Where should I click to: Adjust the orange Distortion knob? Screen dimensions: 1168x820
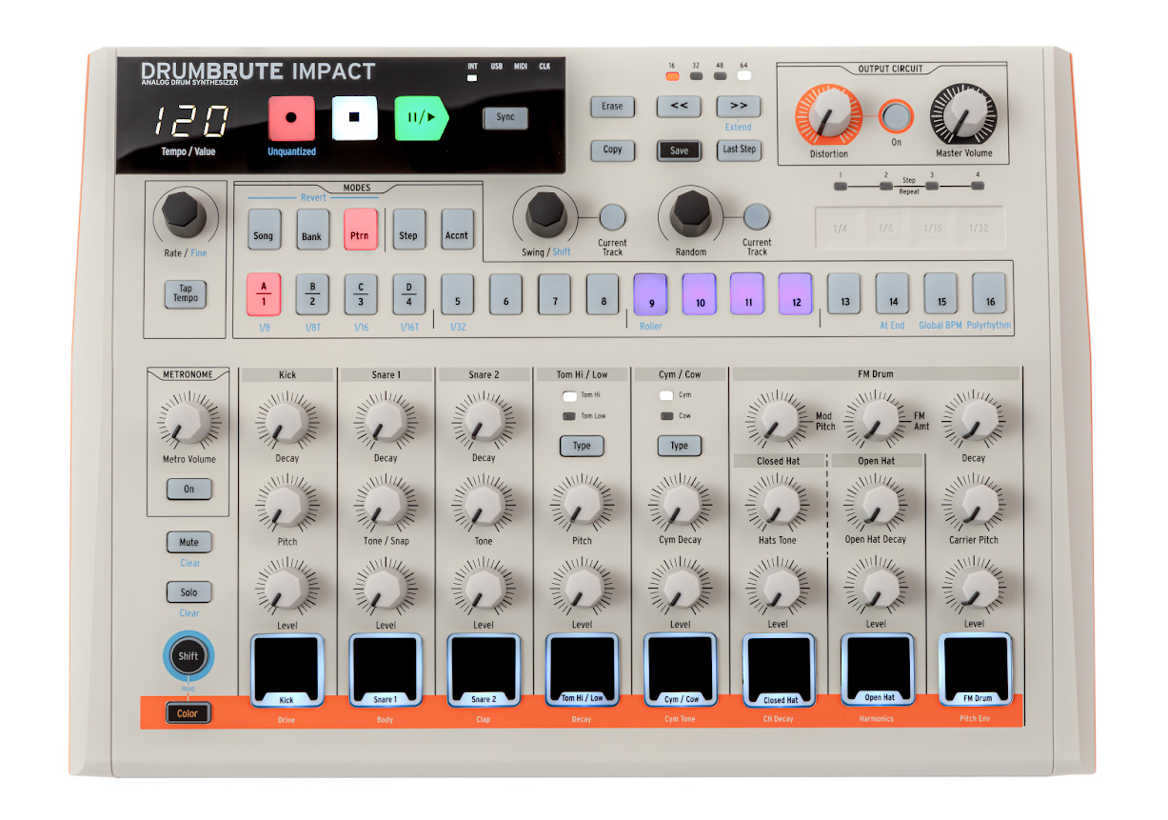[828, 115]
